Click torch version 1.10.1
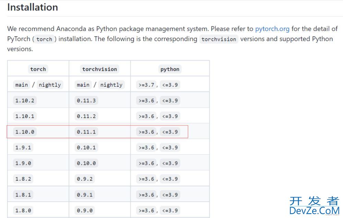343x218 pixels. click(x=25, y=116)
